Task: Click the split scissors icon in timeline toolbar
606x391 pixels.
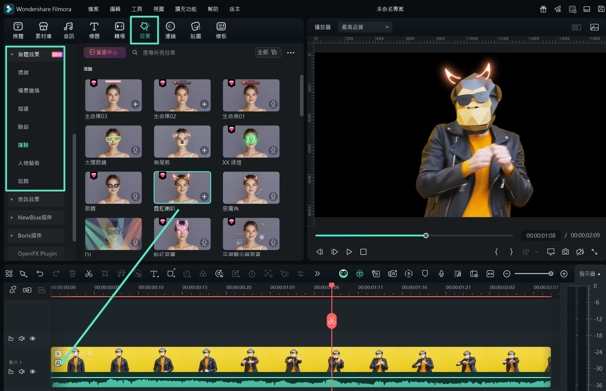Action: point(89,274)
